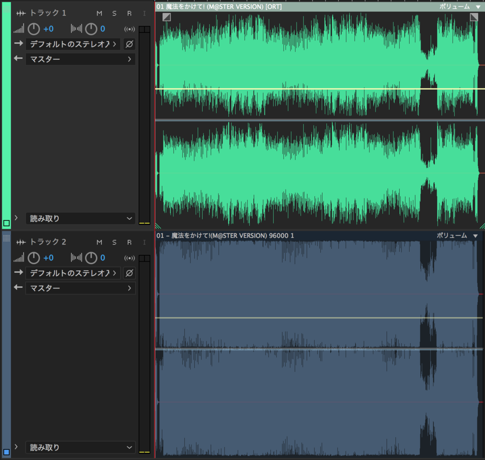
Task: Solo Track 1 with S button
Action: [115, 13]
